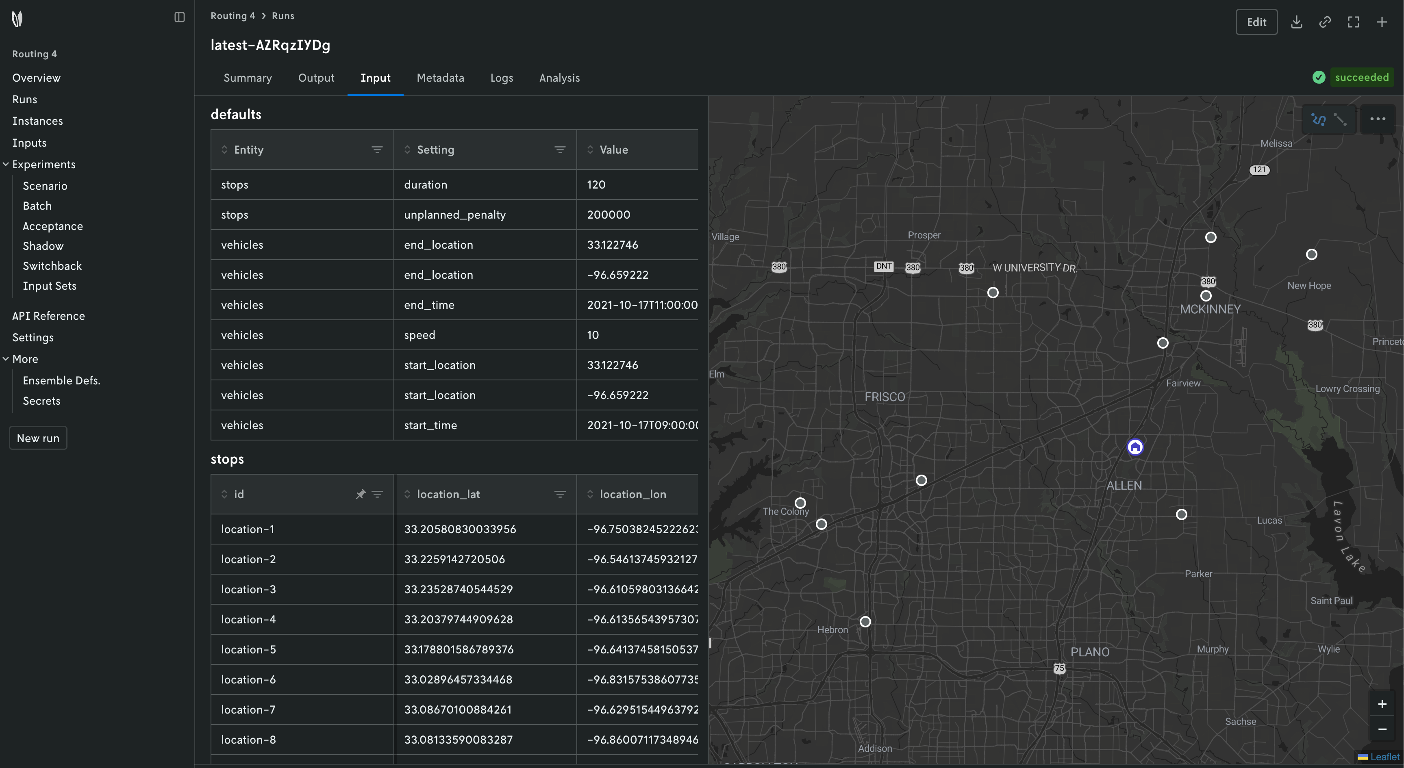This screenshot has width=1404, height=768.
Task: Open API Reference in the sidebar
Action: click(x=48, y=316)
